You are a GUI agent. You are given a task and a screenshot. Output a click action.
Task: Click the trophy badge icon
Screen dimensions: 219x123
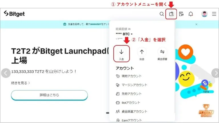[206, 110]
